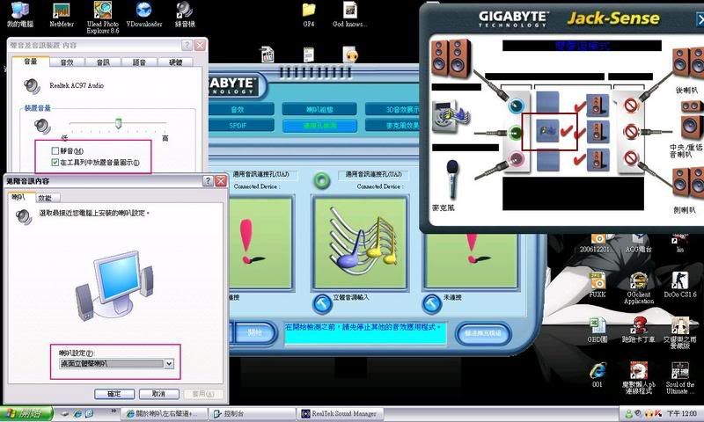Adjust the 裝置音量 device volume slider
Screen dimensions: 704x422
pyautogui.click(x=119, y=123)
